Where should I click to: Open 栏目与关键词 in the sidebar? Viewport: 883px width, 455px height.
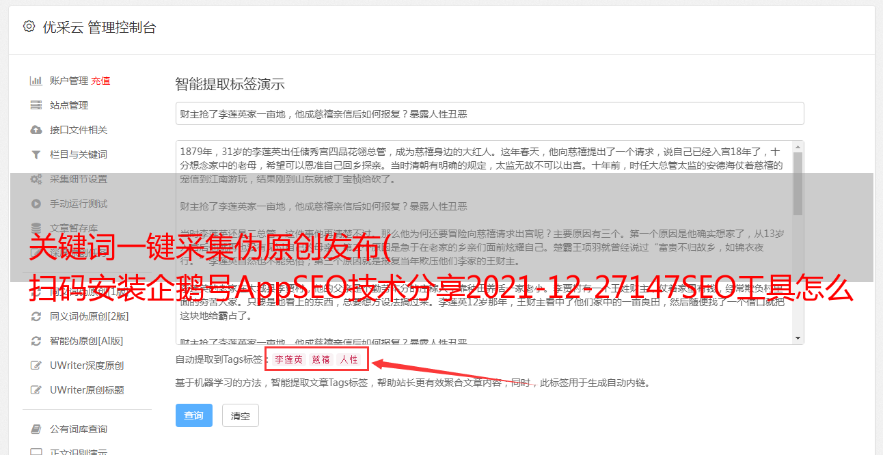coord(79,154)
